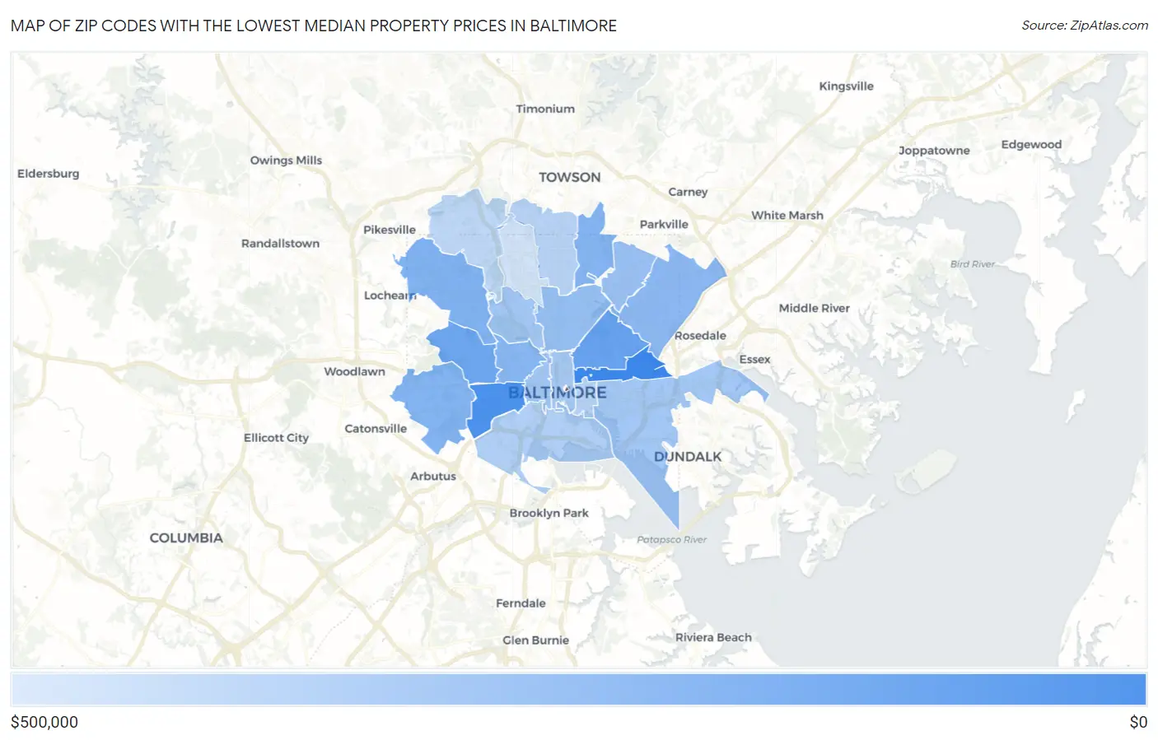
Task: Click the zip region south of Essex
Action: click(725, 383)
